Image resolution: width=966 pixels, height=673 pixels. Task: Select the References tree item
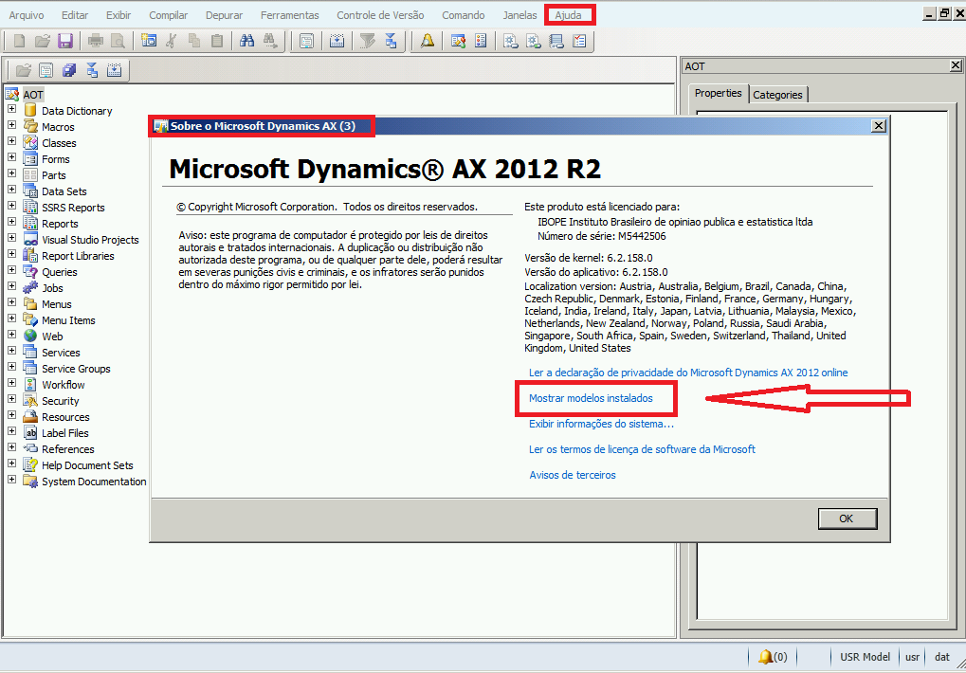[67, 449]
